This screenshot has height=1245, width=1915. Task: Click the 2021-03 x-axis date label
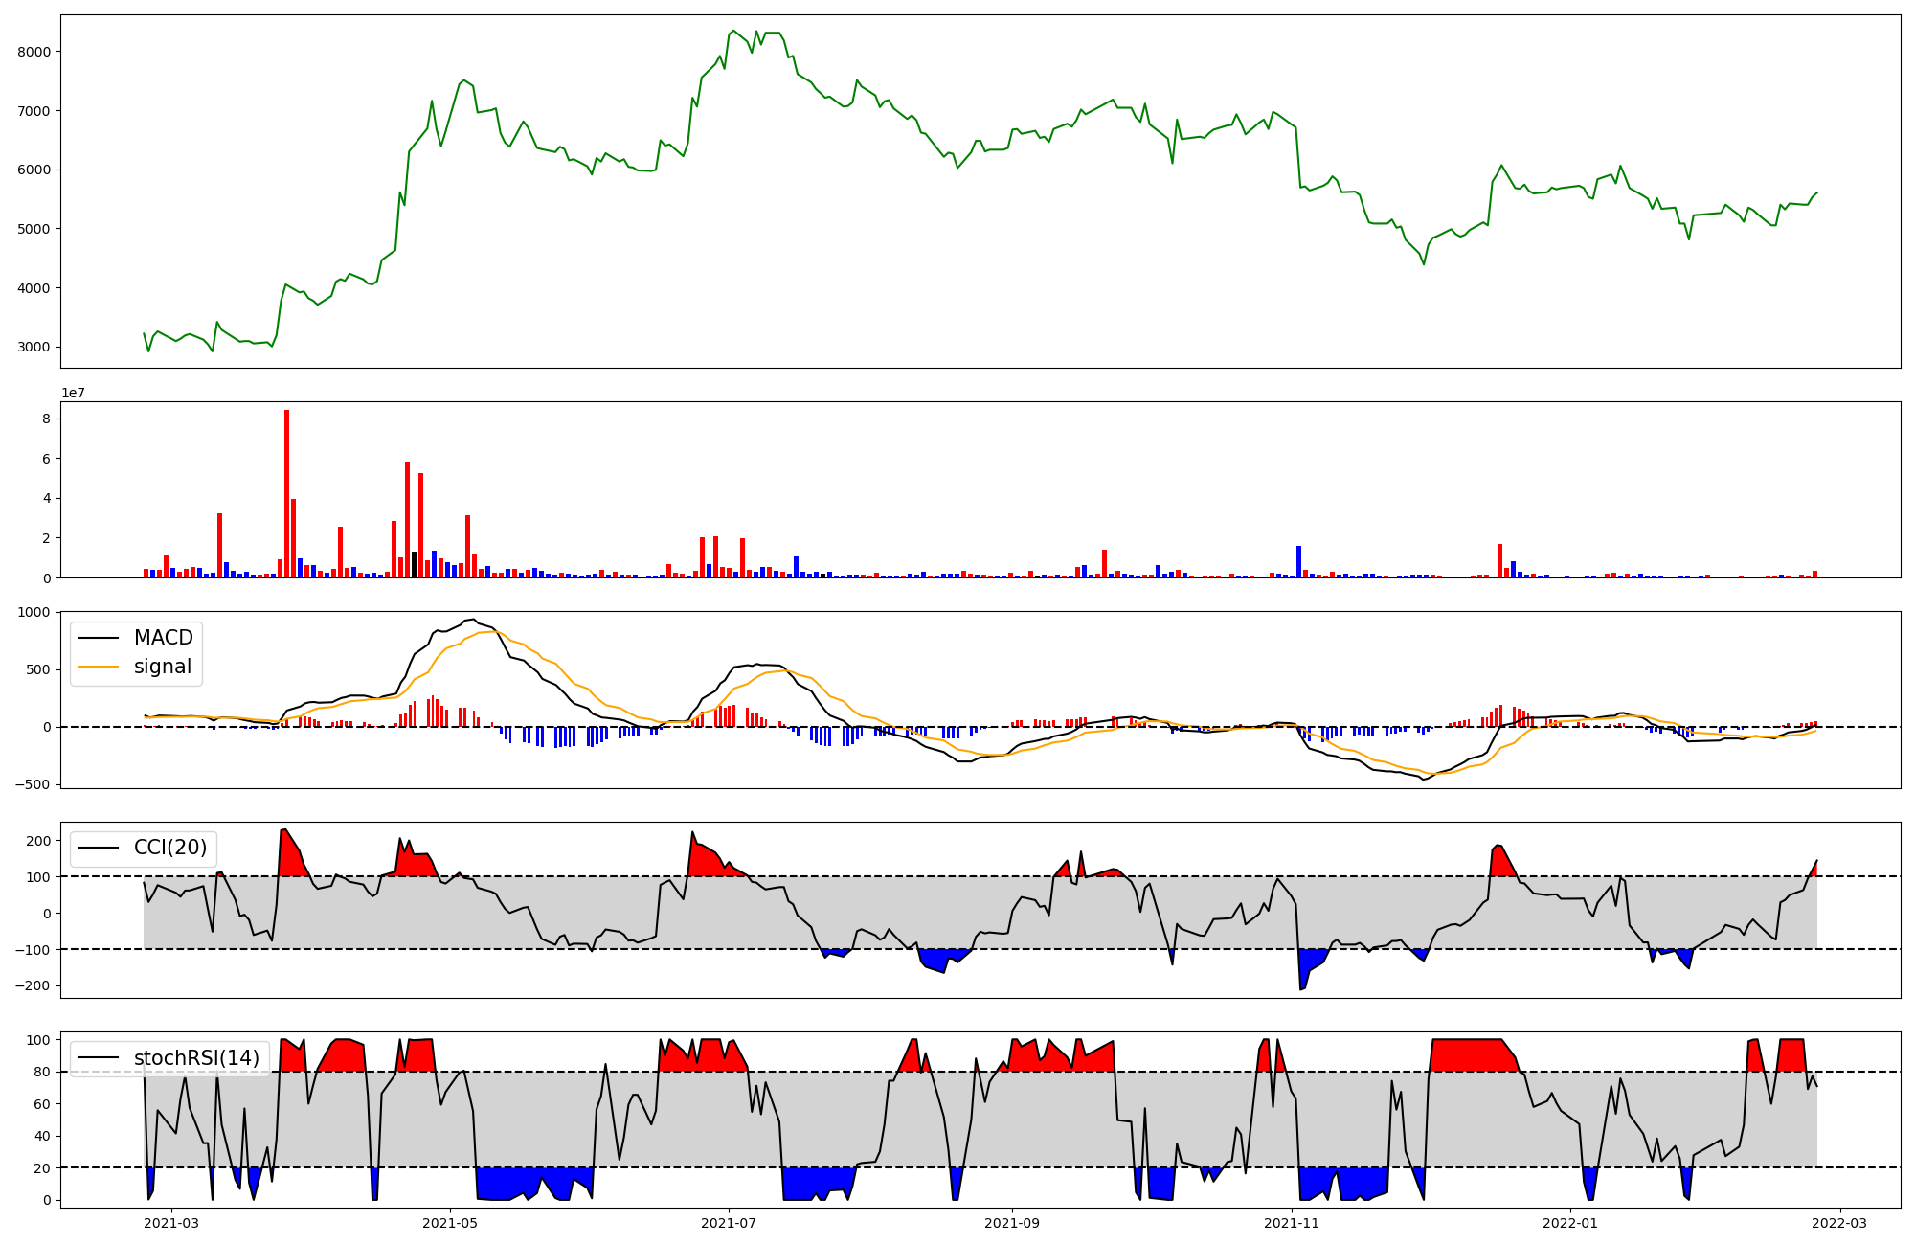click(170, 1223)
